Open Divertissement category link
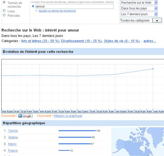Image resolution: width=164 pixels, height=156 pixels. (82, 41)
